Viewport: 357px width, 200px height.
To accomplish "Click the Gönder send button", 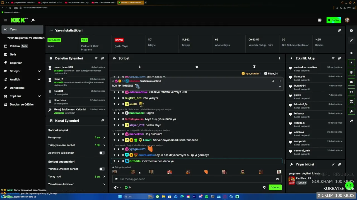I will (275, 187).
